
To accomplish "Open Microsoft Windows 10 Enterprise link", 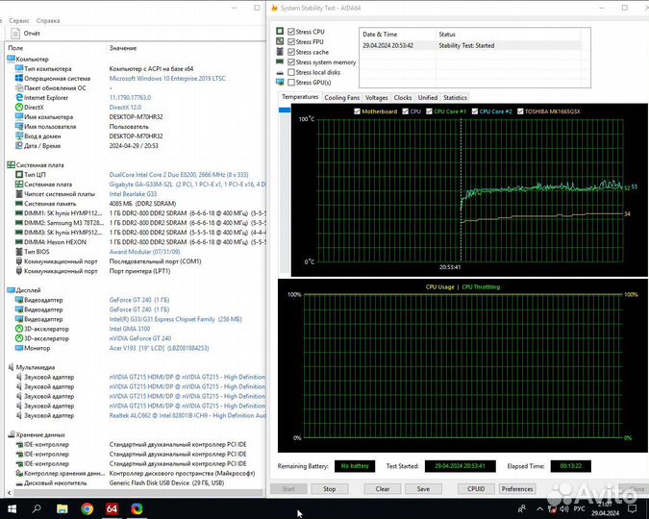I will (167, 78).
